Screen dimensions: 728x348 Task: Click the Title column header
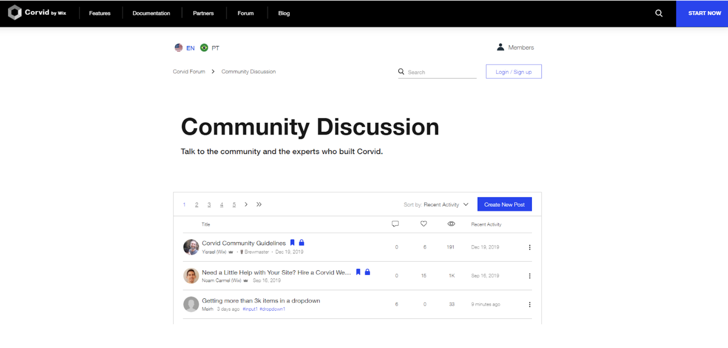[x=206, y=224]
